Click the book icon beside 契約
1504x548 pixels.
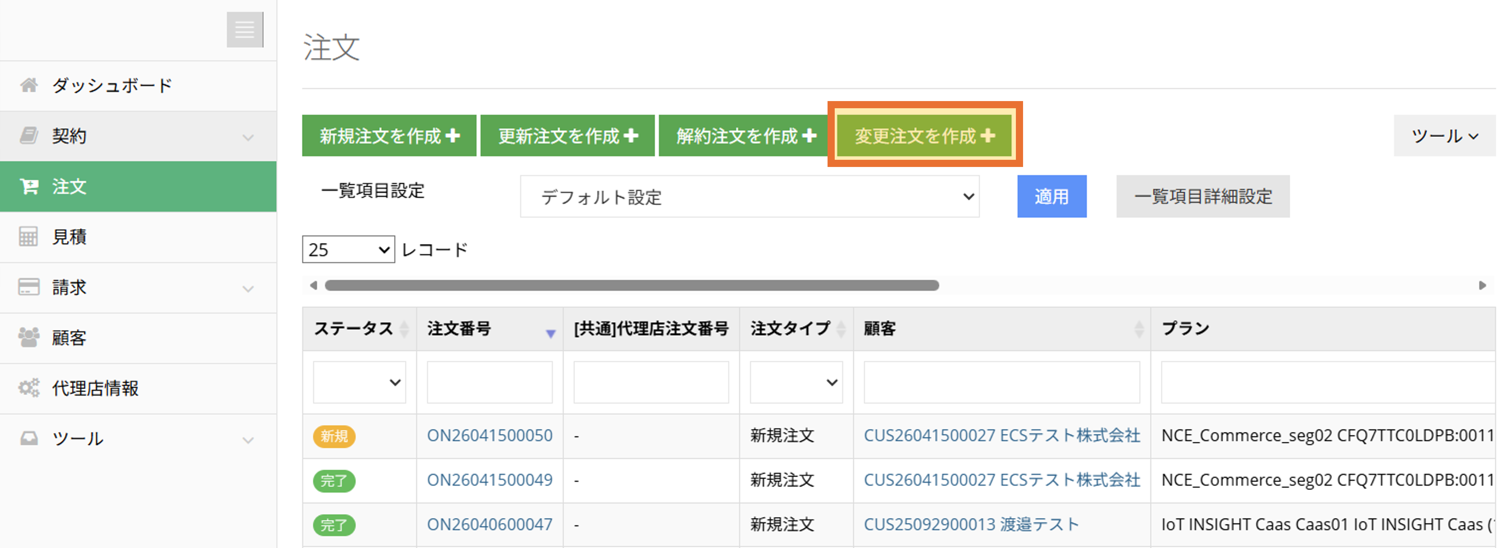pos(29,136)
